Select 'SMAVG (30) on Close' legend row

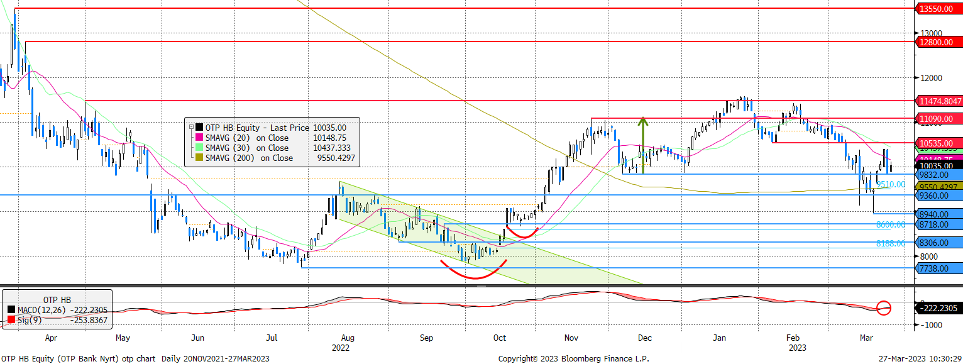point(273,148)
